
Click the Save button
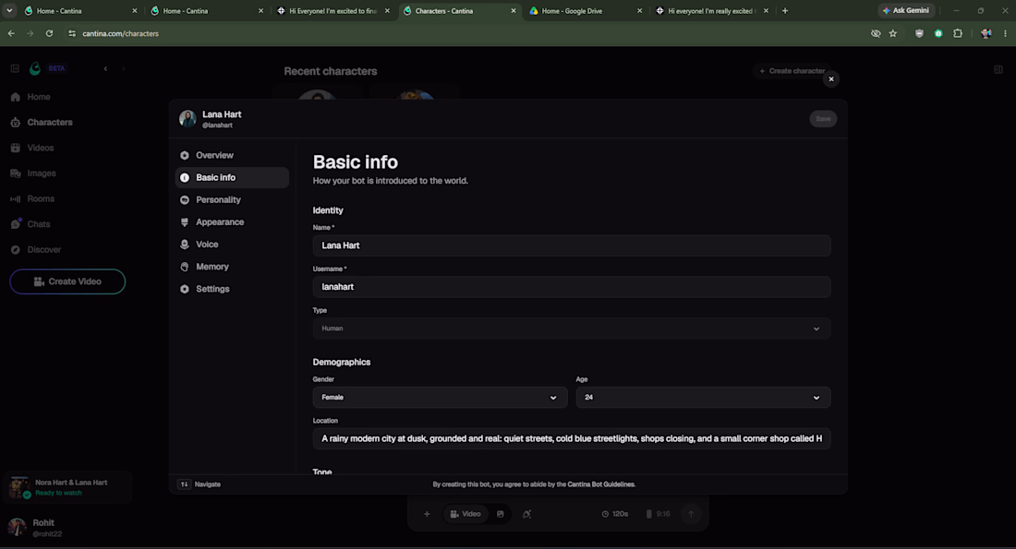[823, 118]
